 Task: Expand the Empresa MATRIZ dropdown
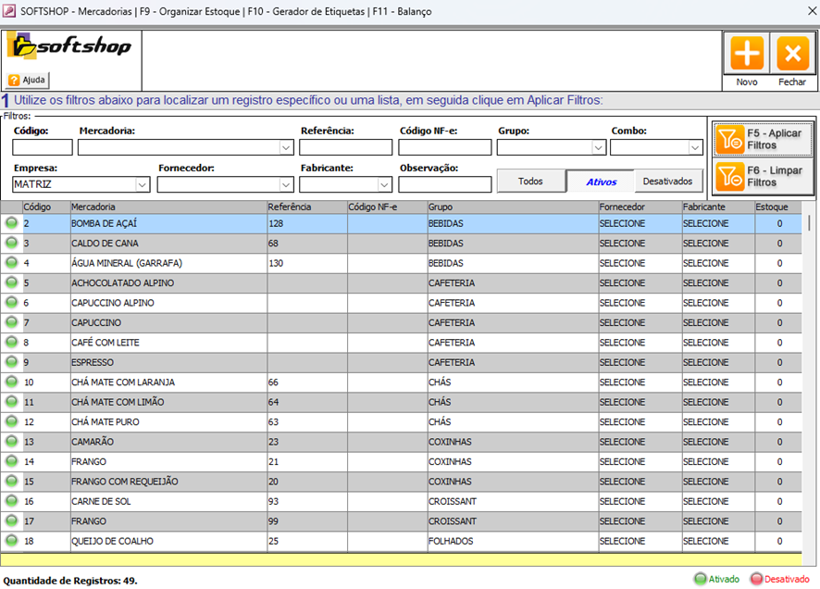coord(142,184)
